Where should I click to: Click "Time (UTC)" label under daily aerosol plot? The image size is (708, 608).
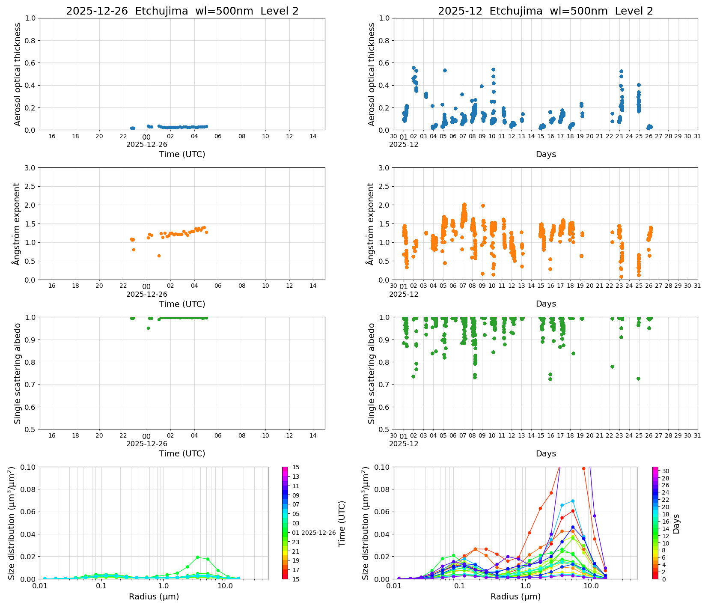(182, 154)
